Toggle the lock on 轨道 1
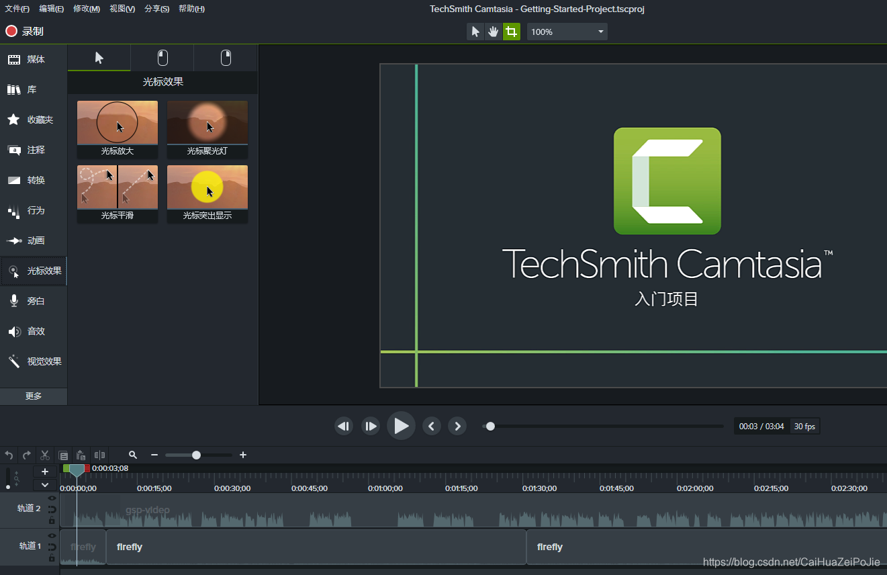The image size is (887, 575). (x=52, y=558)
